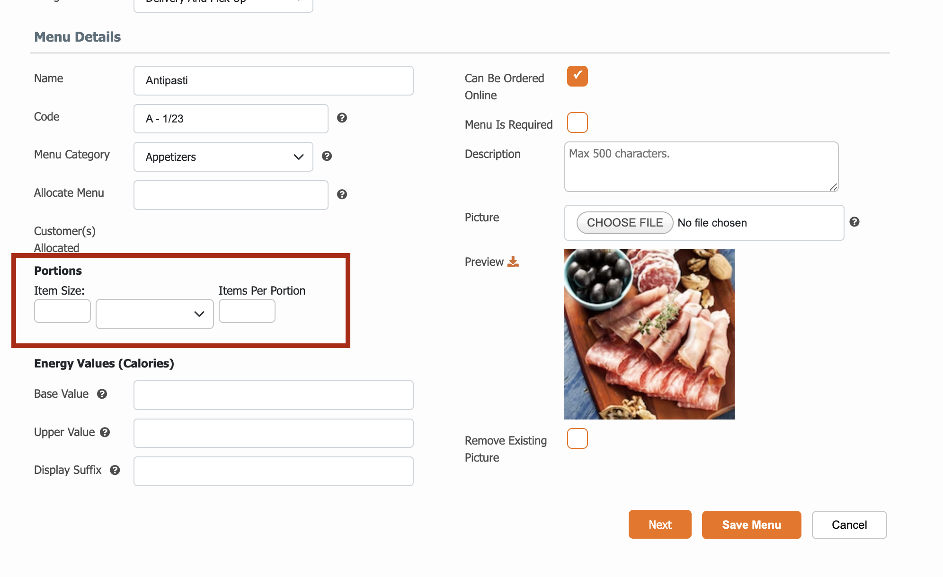The image size is (943, 577).
Task: Click the Allocate Menu input field
Action: click(231, 195)
